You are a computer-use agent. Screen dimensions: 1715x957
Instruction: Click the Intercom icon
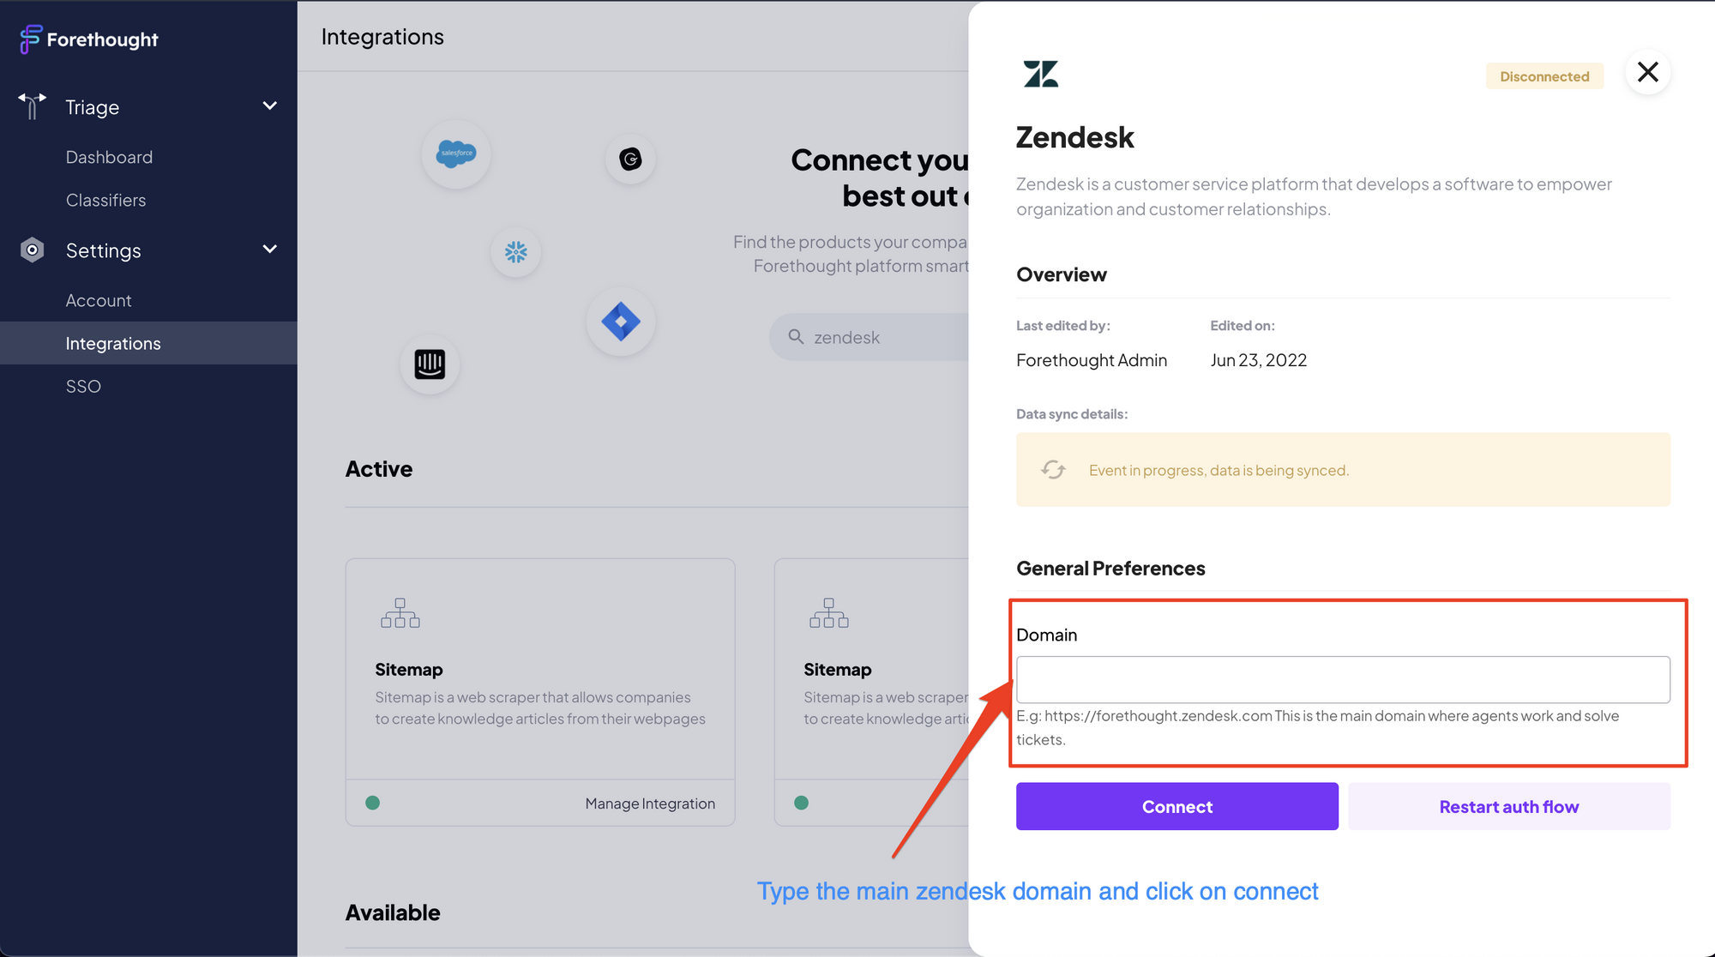pyautogui.click(x=430, y=364)
